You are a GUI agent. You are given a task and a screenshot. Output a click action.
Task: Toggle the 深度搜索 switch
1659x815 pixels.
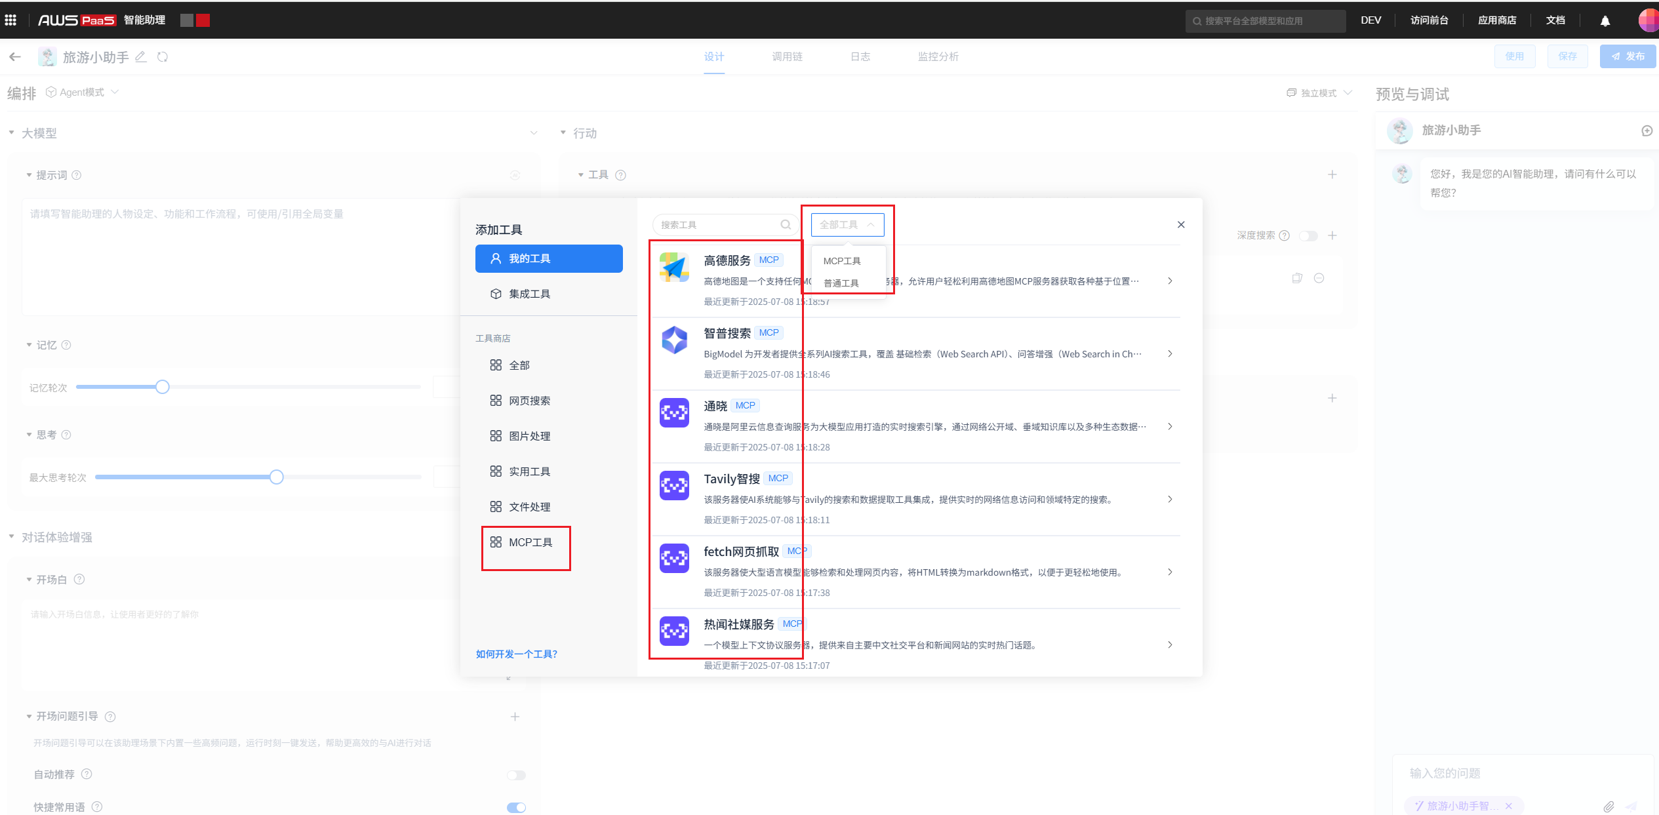pos(1308,236)
